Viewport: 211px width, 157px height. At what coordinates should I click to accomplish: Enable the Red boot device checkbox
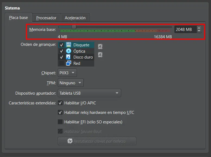(x=62, y=63)
